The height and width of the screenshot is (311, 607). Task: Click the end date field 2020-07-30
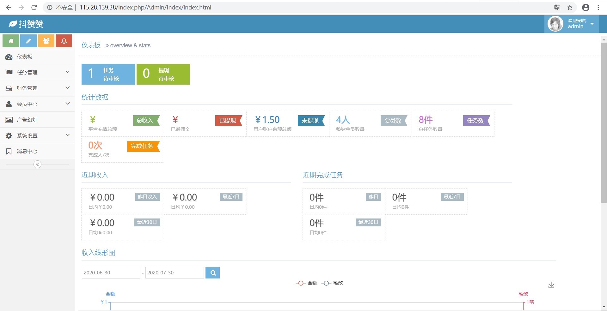(175, 273)
